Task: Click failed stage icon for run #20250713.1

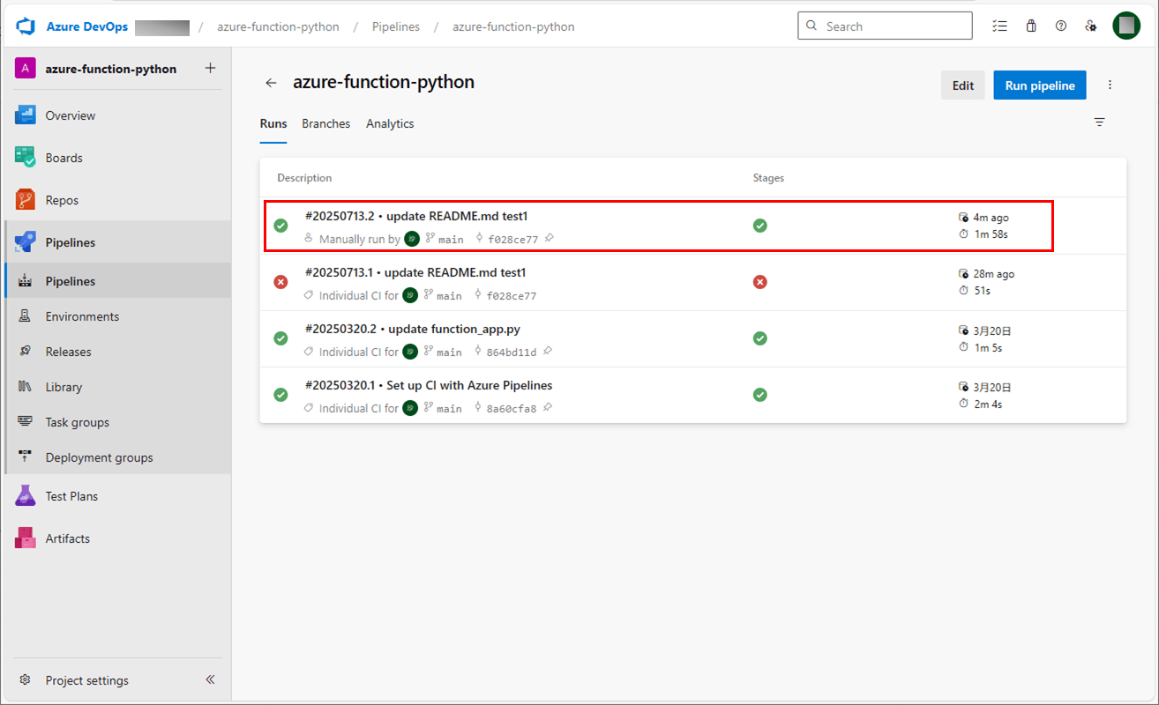Action: [x=759, y=282]
